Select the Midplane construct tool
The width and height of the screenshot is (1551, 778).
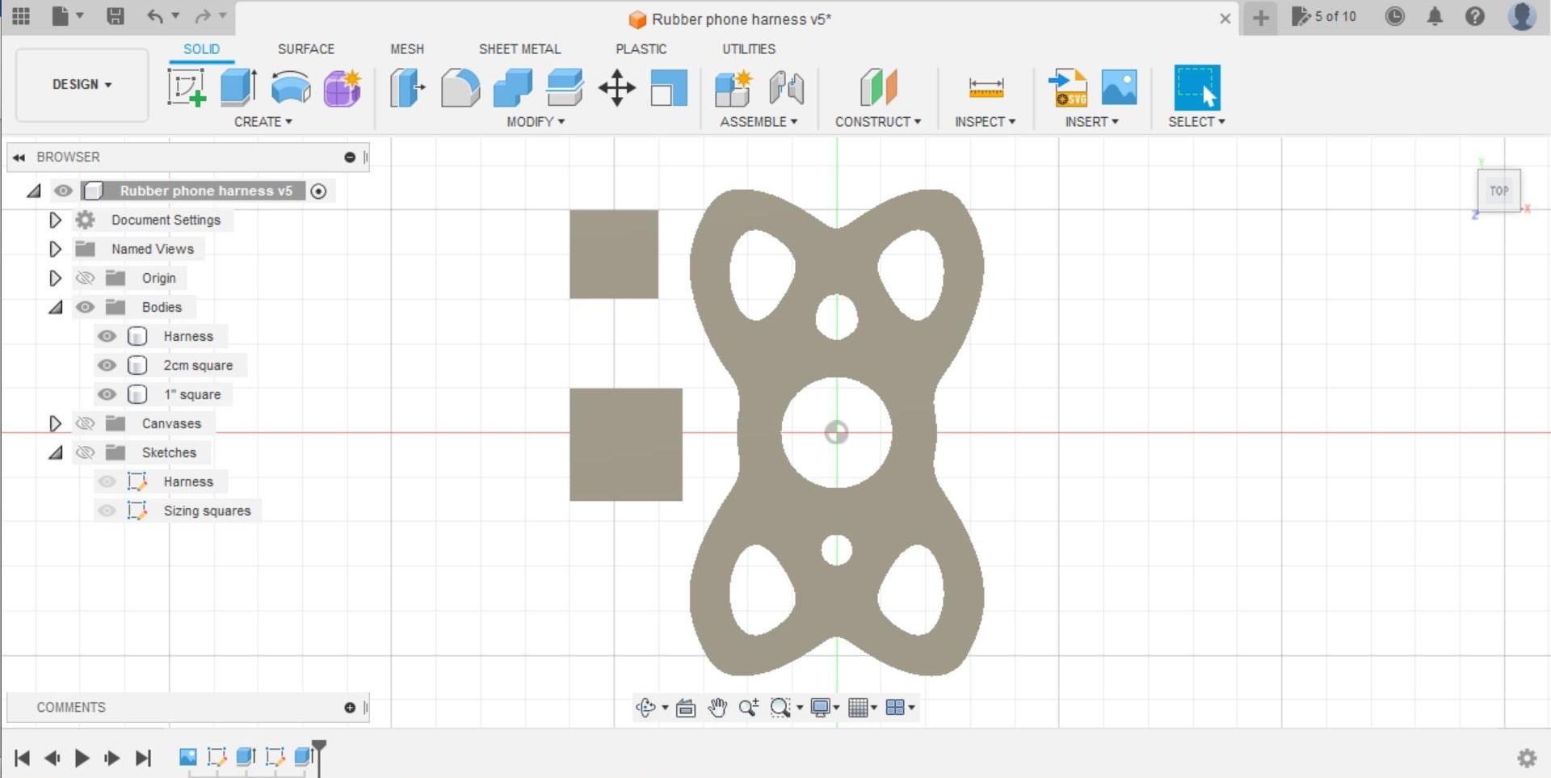878,87
